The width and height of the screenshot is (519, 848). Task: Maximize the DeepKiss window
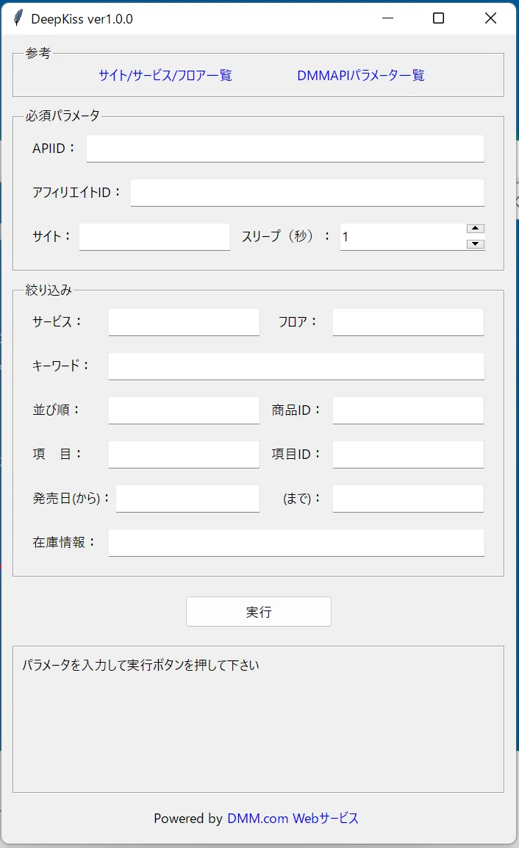438,18
